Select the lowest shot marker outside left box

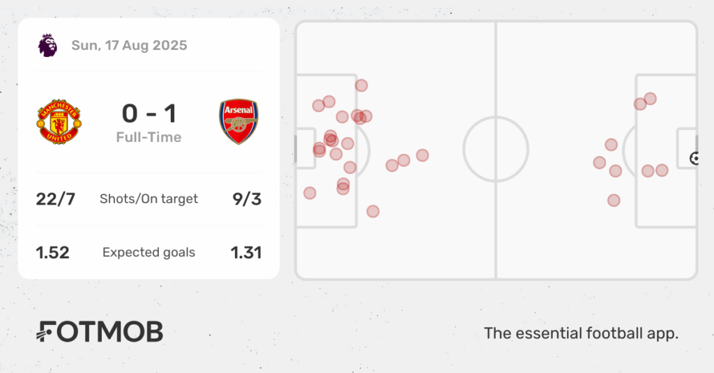click(x=373, y=212)
